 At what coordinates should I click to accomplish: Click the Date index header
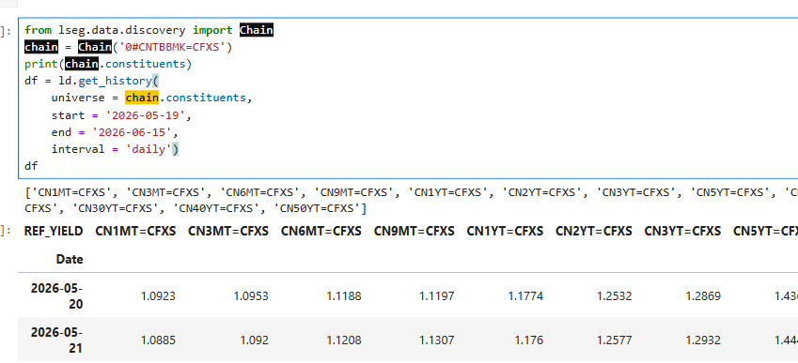point(70,259)
